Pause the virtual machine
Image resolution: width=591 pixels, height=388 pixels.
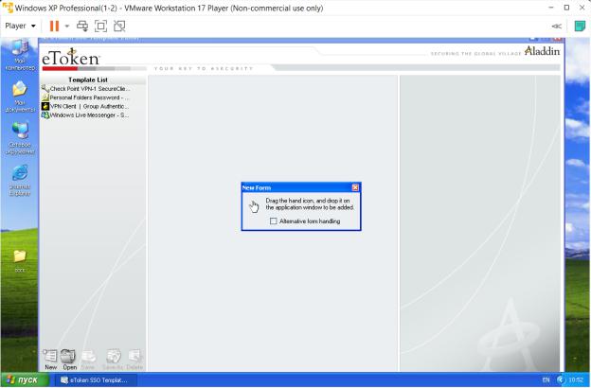[54, 26]
